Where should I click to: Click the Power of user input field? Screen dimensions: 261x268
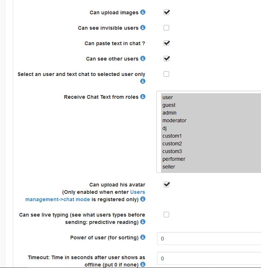209,239
